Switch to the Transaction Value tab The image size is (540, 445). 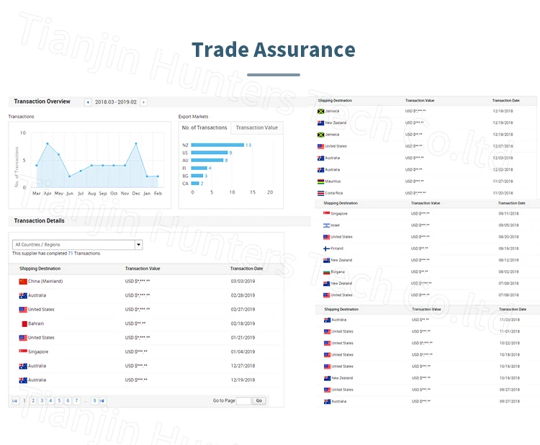(x=257, y=127)
